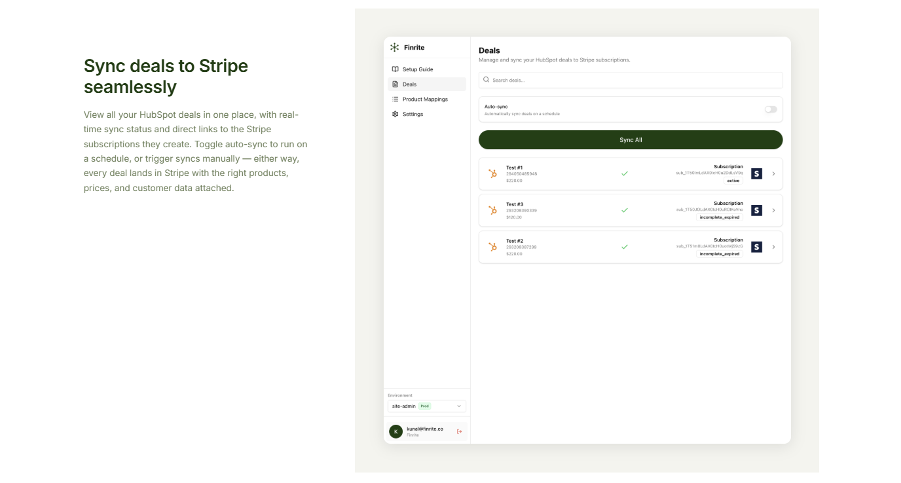Click deal ID 293208390339
Viewport: 901px width, 483px height.
click(521, 211)
